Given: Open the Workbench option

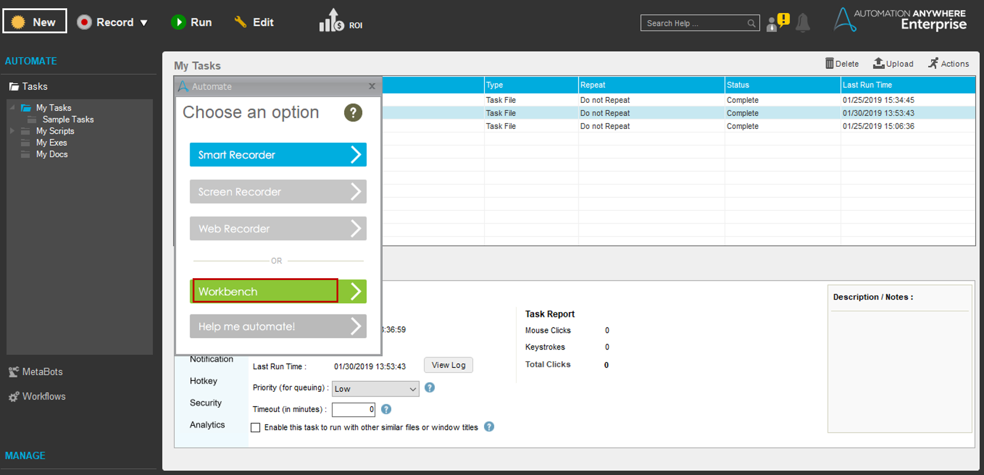Looking at the screenshot, I should pyautogui.click(x=278, y=291).
